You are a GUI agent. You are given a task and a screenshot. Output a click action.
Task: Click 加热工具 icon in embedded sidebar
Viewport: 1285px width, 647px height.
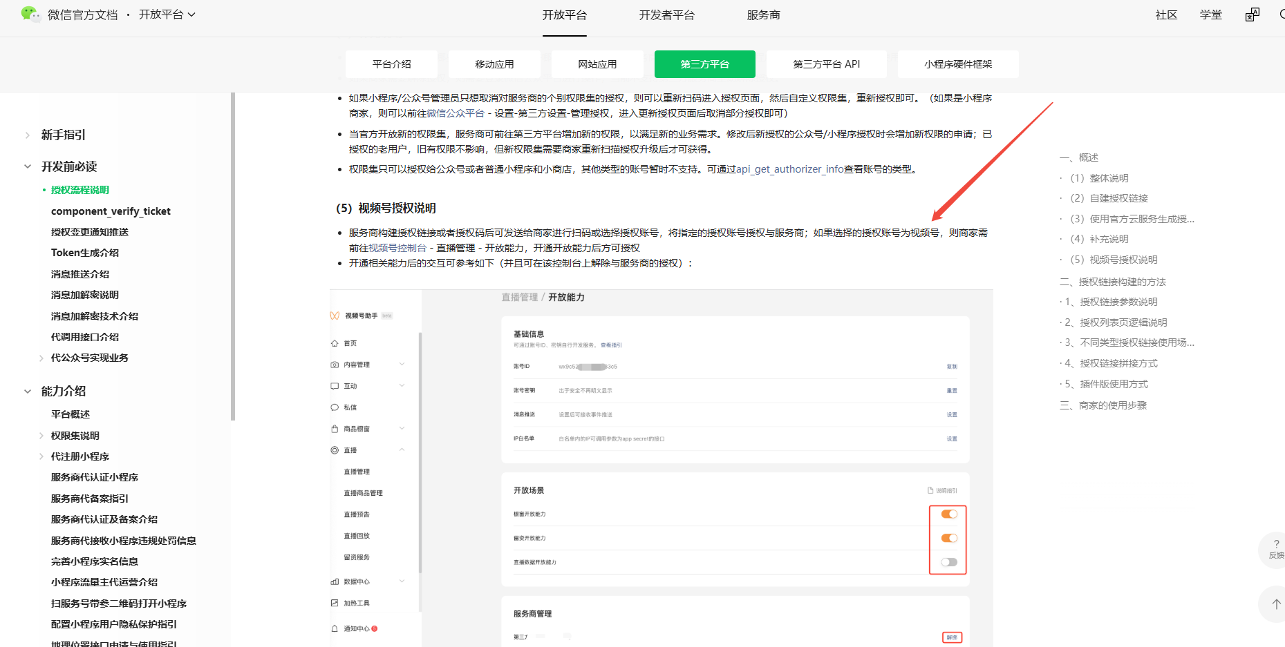335,603
